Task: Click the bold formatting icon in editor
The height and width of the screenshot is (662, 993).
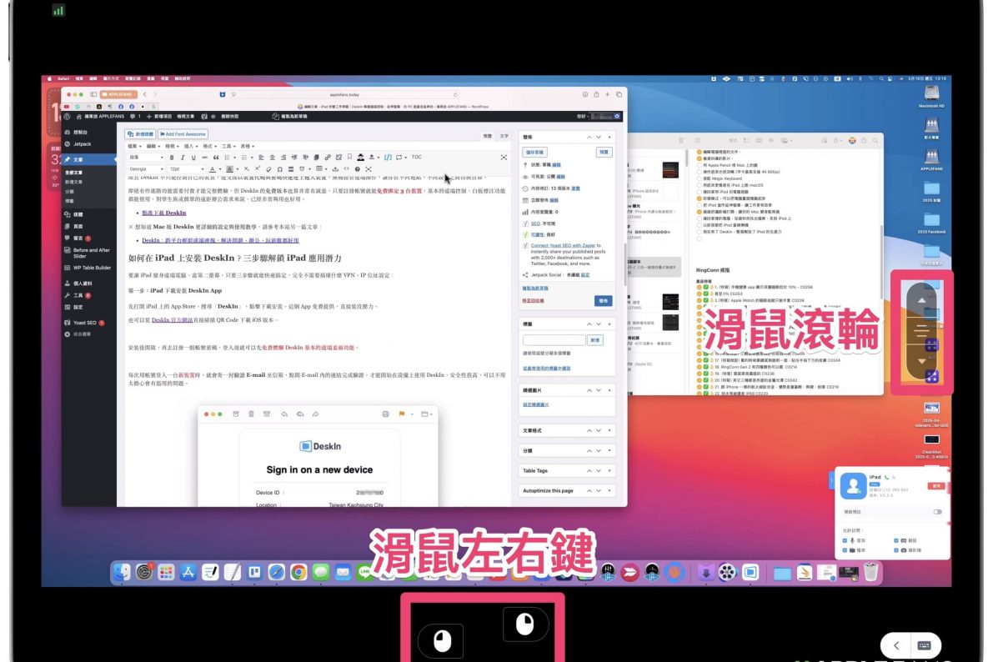Action: pos(172,157)
